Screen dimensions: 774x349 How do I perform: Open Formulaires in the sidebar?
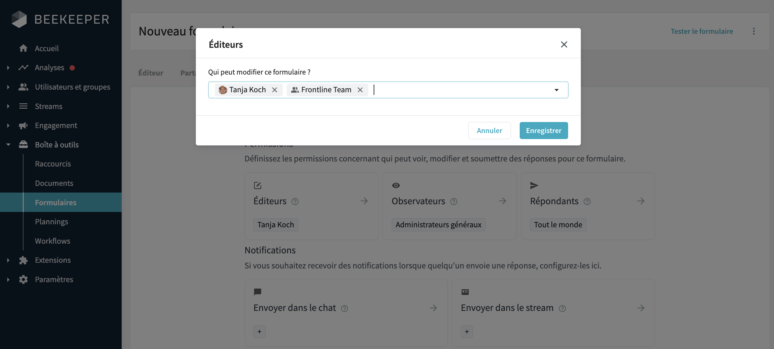coord(55,203)
